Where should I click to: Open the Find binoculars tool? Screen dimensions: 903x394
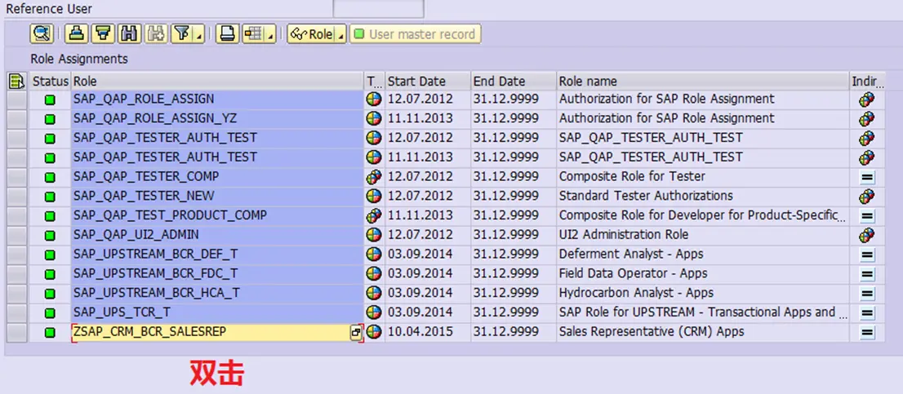(130, 34)
